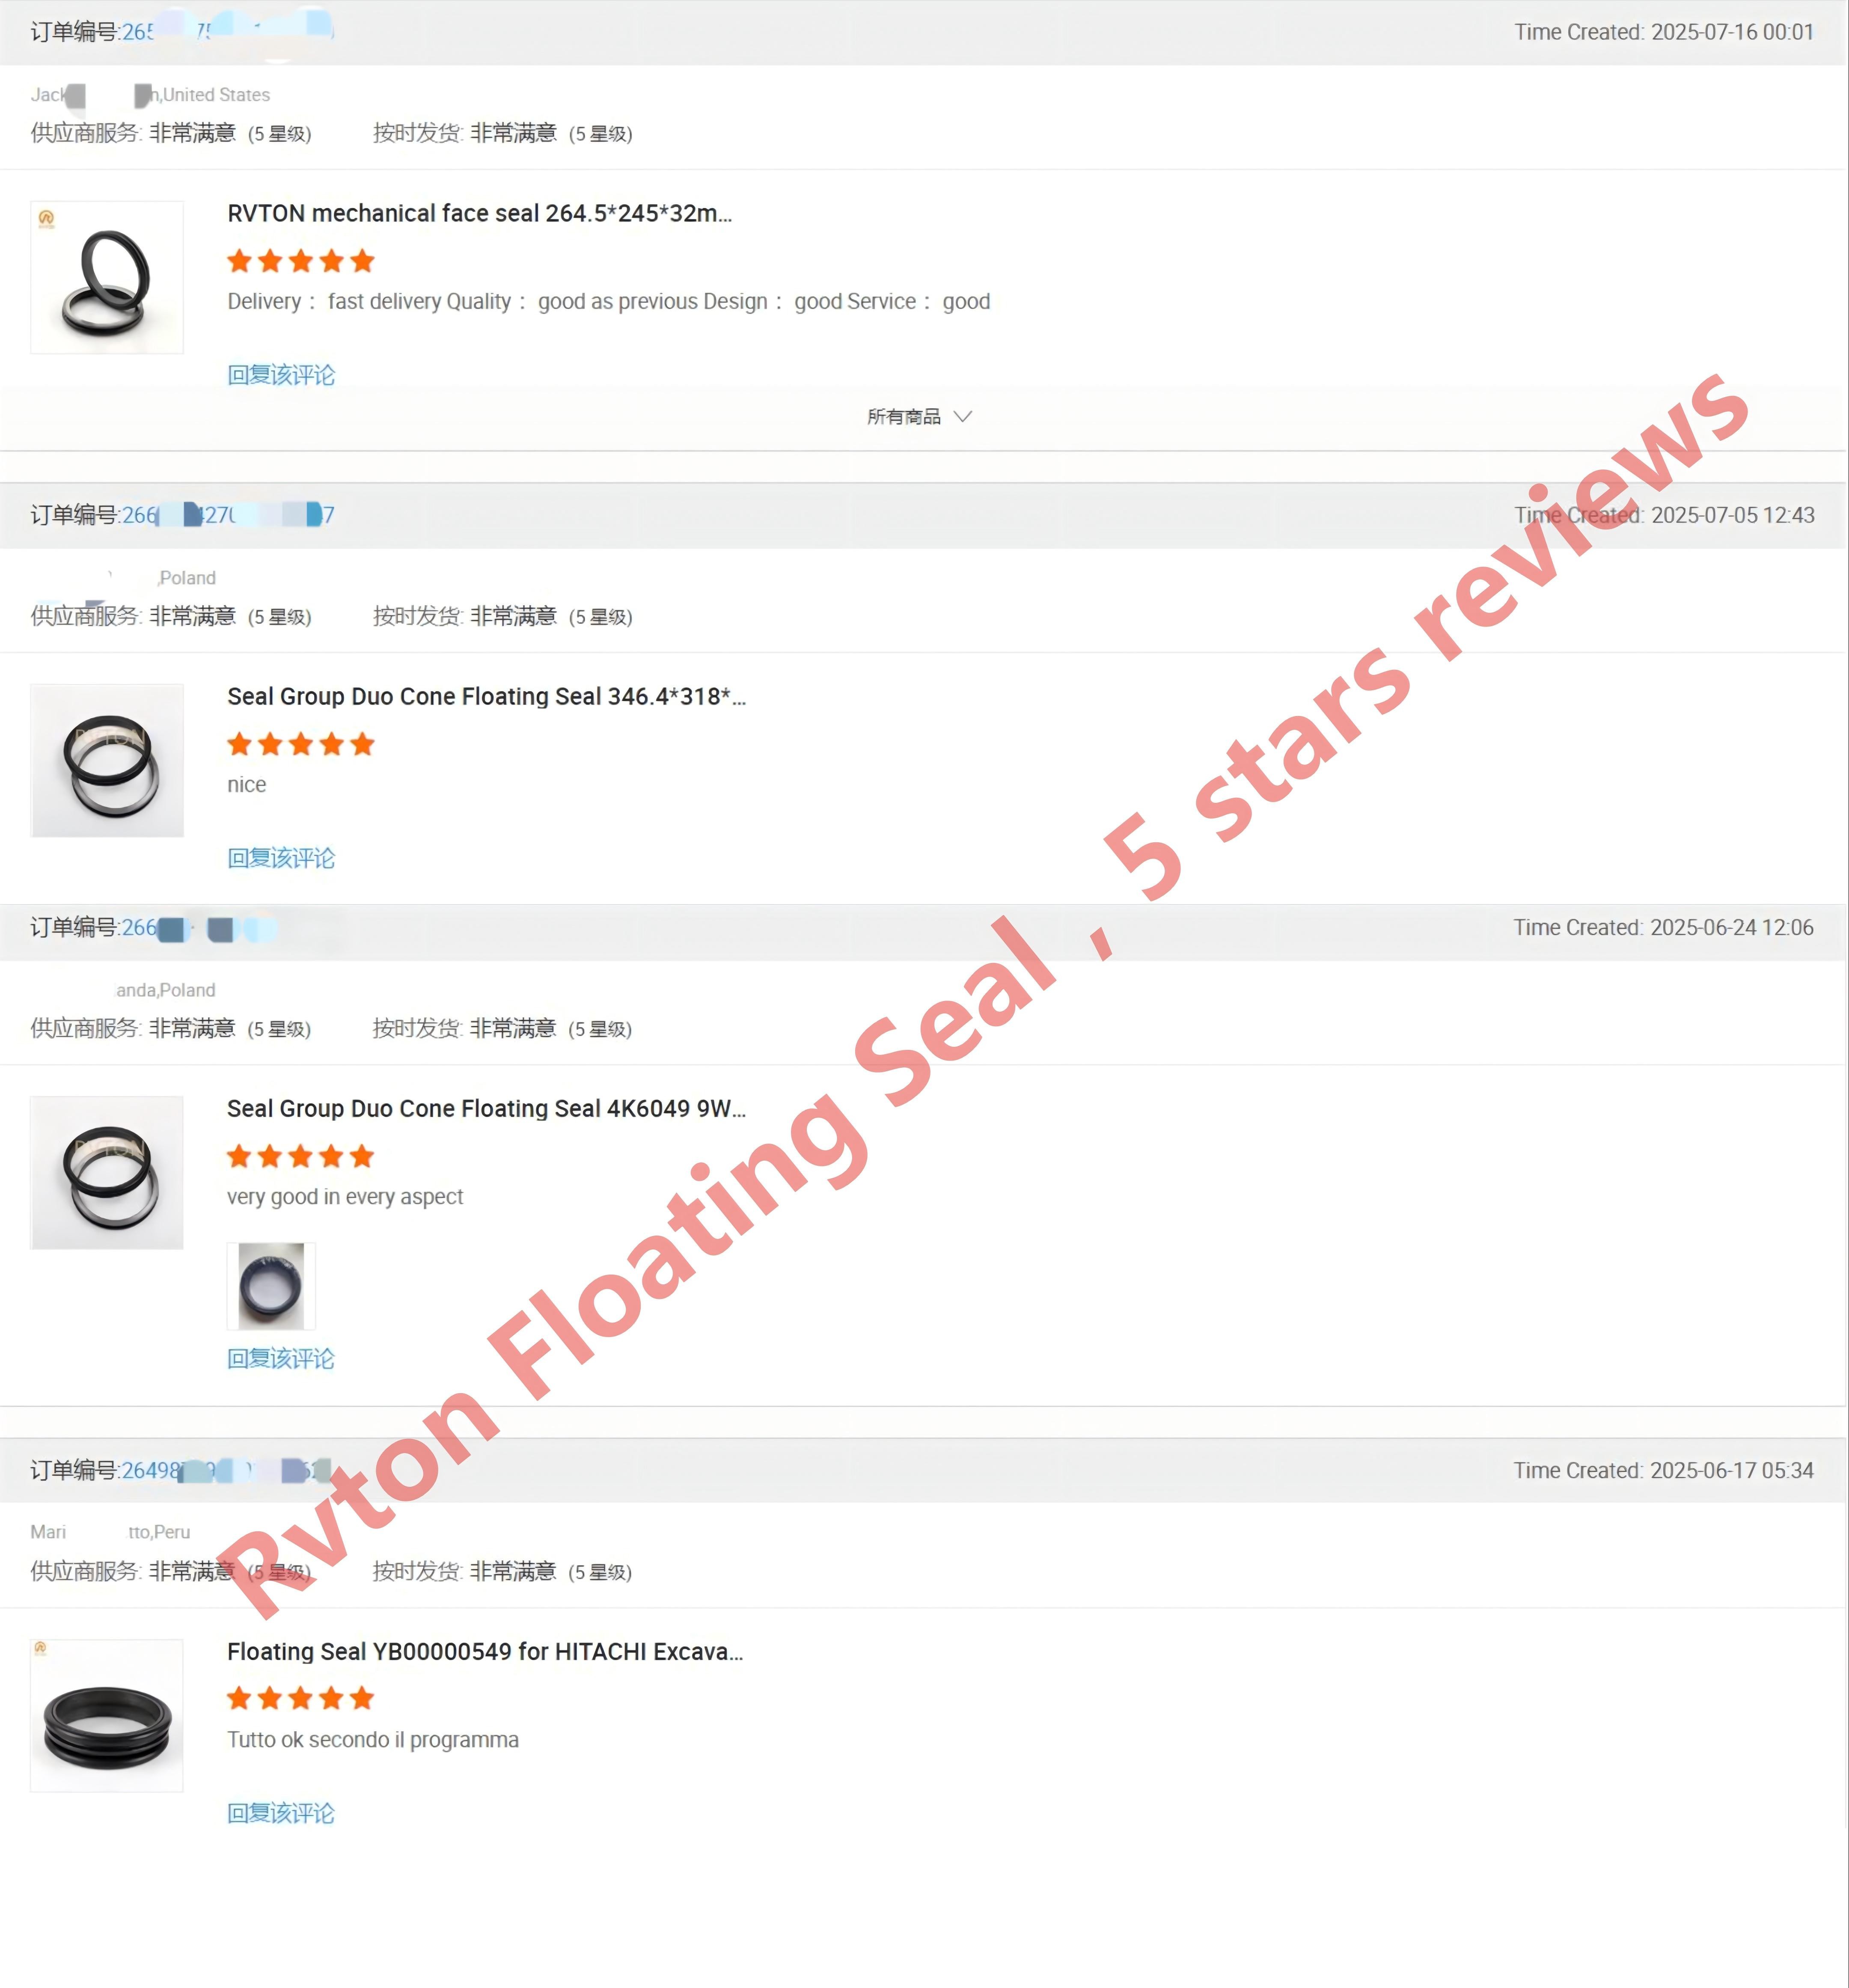Open the order number from 2025-07-16

click(x=228, y=32)
